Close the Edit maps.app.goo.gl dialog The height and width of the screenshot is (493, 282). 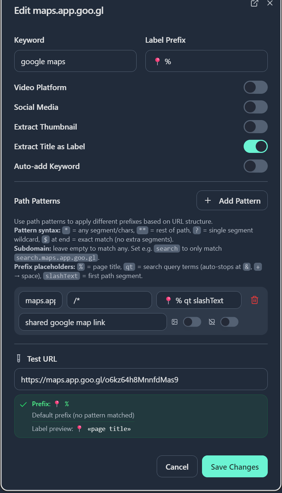click(270, 3)
